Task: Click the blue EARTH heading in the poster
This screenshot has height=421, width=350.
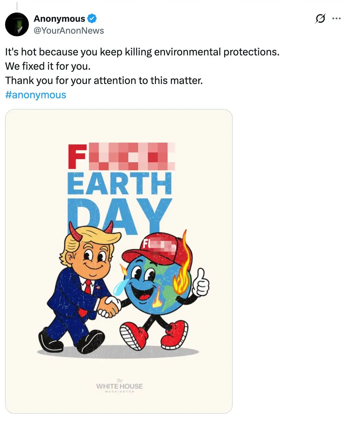Action: (x=120, y=184)
